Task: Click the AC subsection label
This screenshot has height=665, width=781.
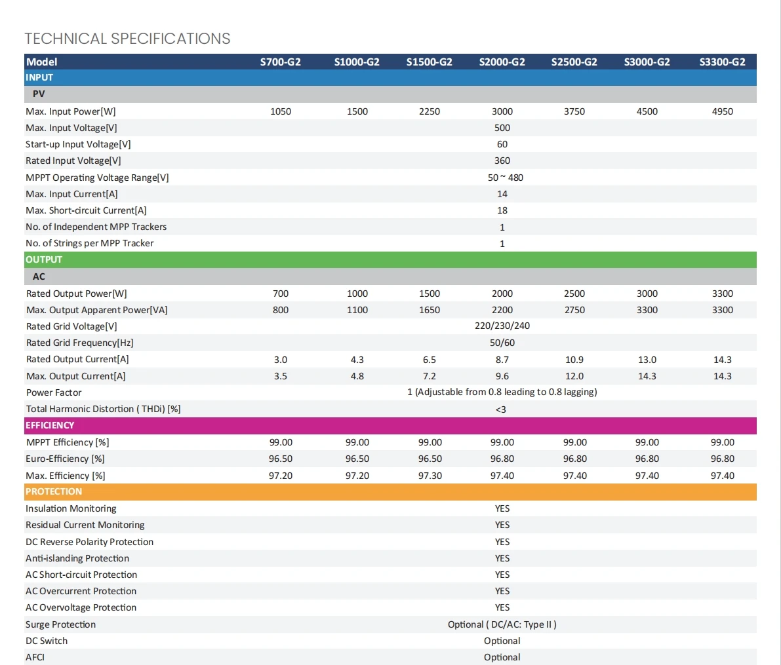Action: [x=39, y=276]
